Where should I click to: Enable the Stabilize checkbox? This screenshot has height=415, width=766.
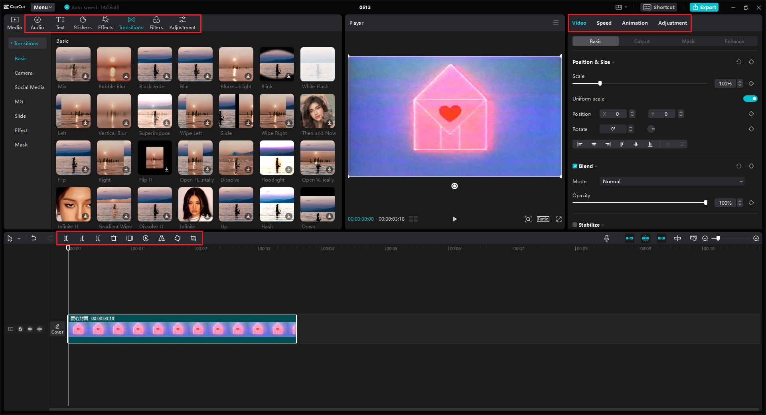575,225
